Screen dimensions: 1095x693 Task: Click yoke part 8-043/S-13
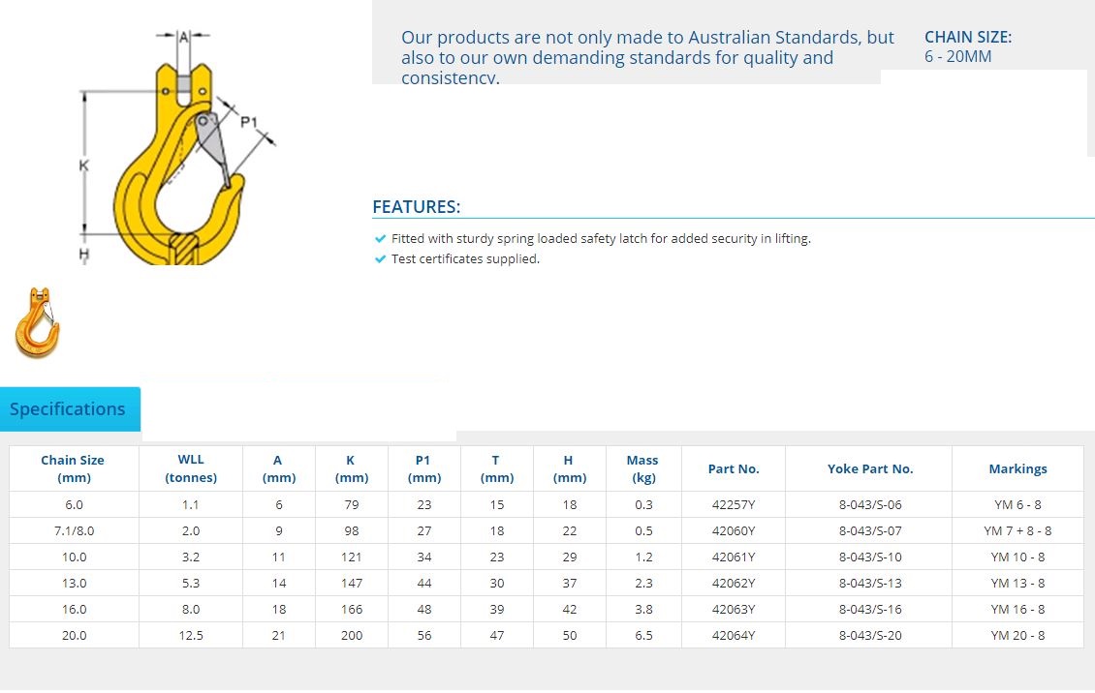[x=870, y=583]
